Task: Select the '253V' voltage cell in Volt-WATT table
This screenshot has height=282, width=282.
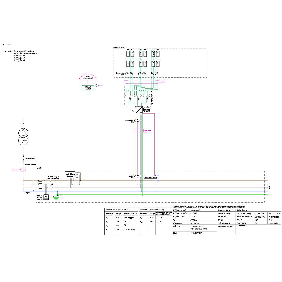Action: point(151,218)
